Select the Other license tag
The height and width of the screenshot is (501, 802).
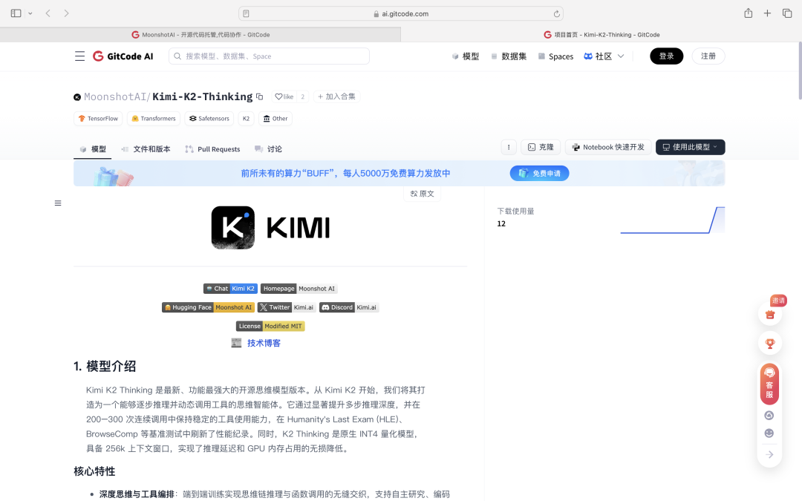point(276,119)
